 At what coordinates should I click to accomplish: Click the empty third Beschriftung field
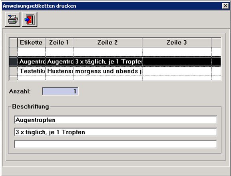point(115,144)
